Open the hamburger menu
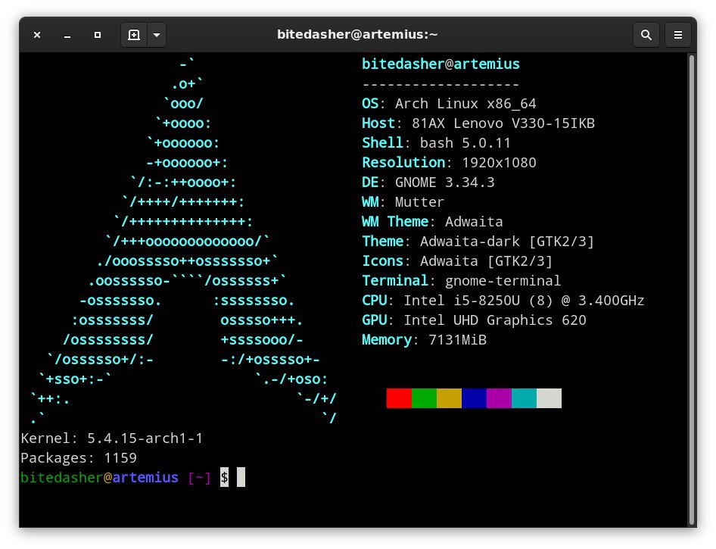This screenshot has width=716, height=549. (x=678, y=35)
